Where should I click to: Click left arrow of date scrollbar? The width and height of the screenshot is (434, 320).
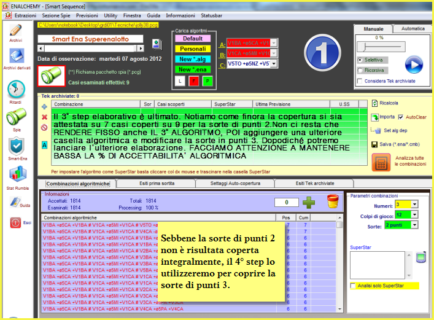pos(41,49)
